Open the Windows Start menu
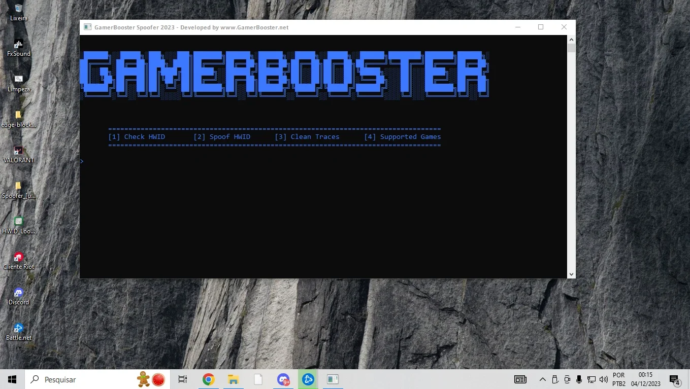 [x=12, y=379]
